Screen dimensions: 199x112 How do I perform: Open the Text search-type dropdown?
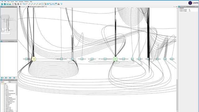point(12,82)
